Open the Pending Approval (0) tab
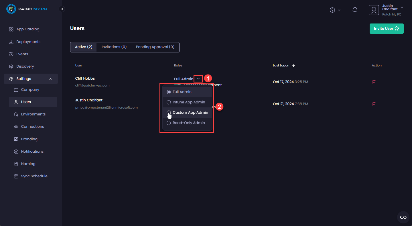The width and height of the screenshot is (412, 226). [155, 47]
